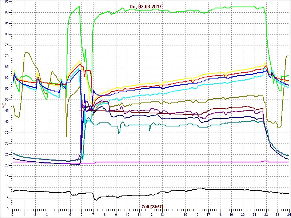
Task: Click hour 3 on the time axis
Action: (x=47, y=215)
